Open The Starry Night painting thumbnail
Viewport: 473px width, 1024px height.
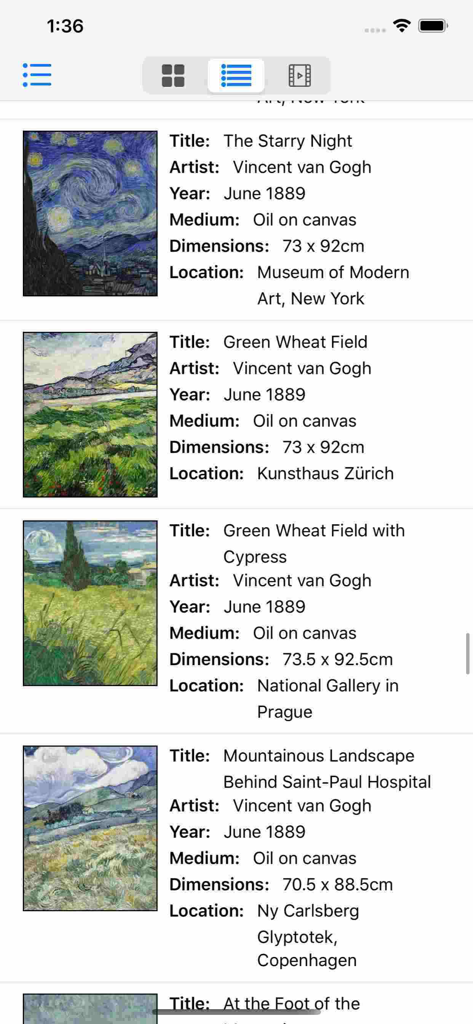pos(90,213)
